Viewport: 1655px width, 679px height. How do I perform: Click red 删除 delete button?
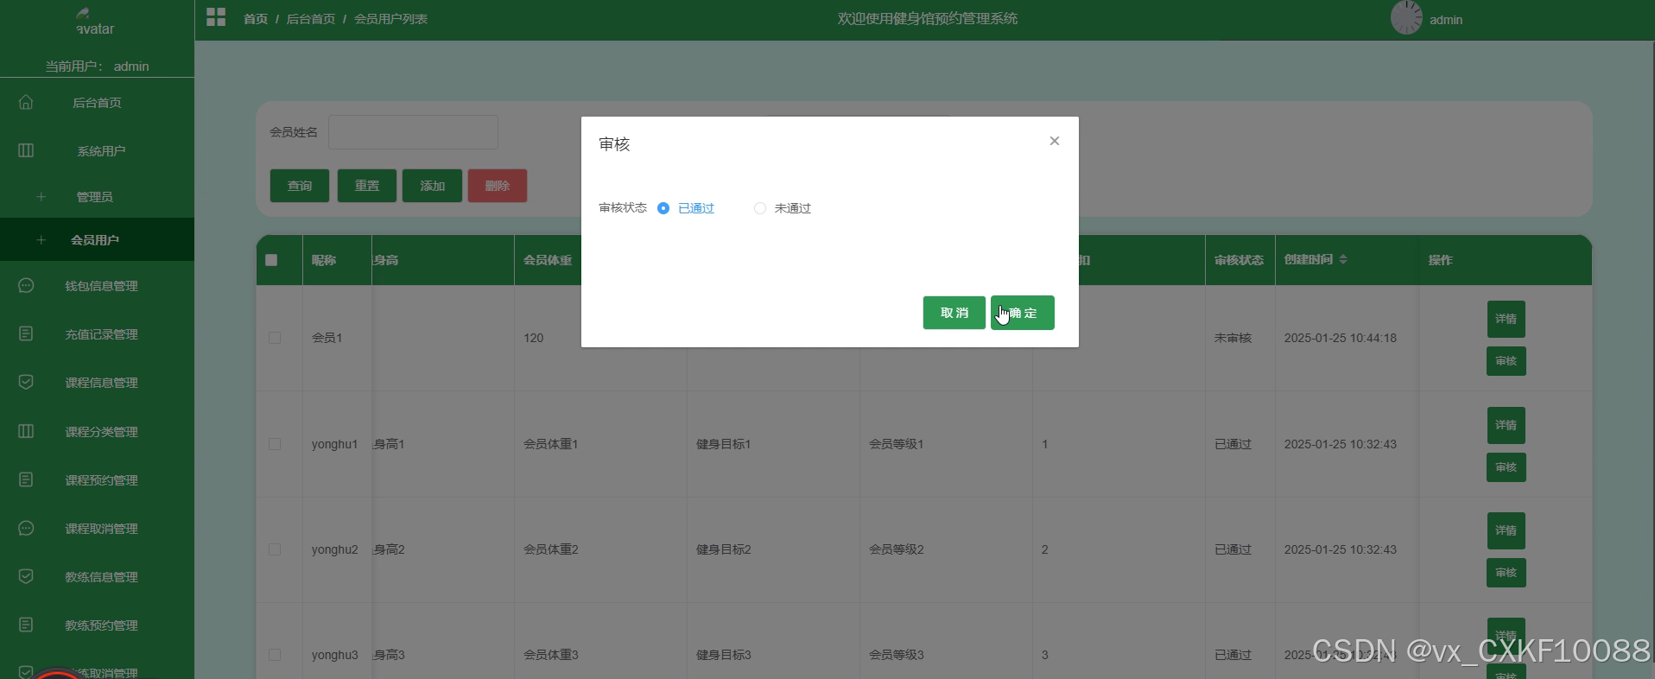pos(498,186)
